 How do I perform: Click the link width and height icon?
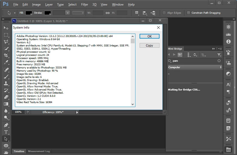click(107, 13)
